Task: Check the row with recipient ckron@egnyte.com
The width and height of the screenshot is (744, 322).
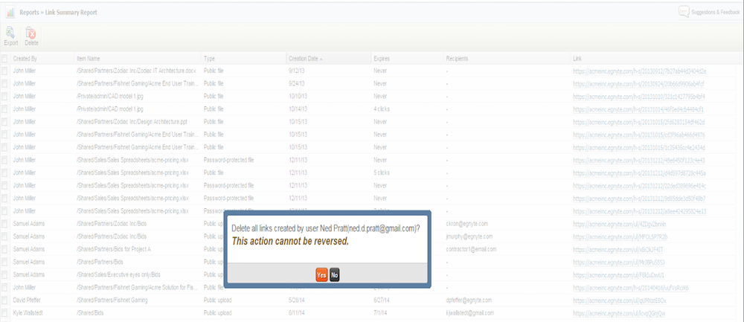Action: coord(4,224)
